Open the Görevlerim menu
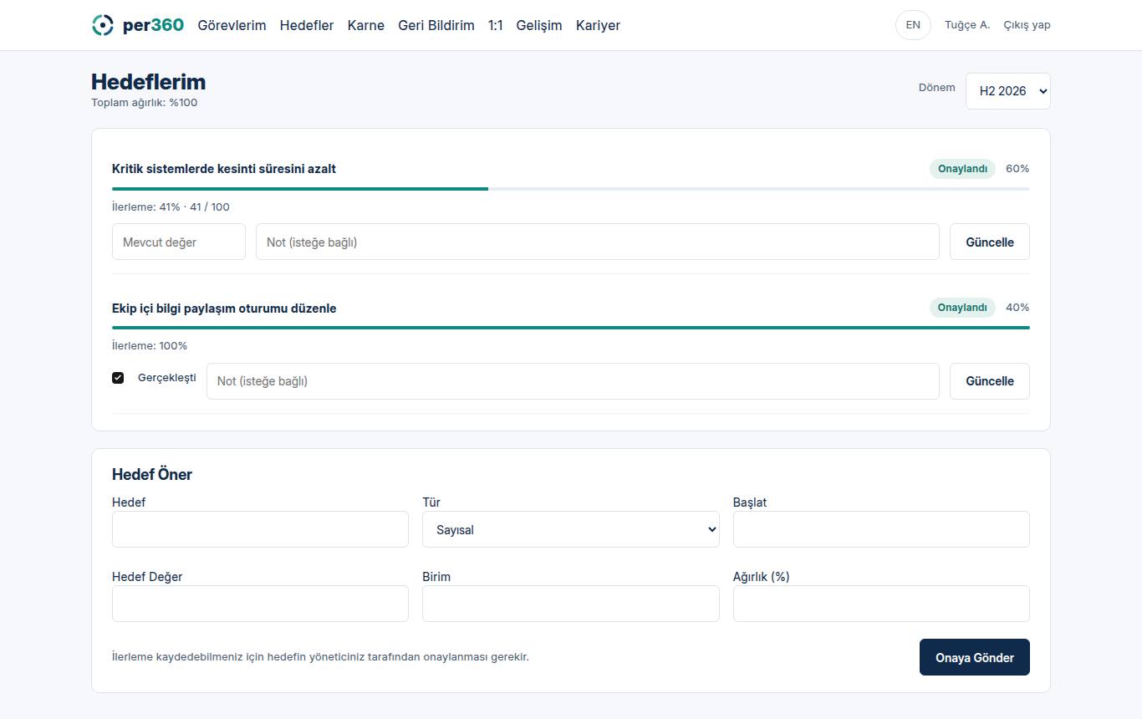Viewport: 1142px width, 719px height. click(232, 25)
